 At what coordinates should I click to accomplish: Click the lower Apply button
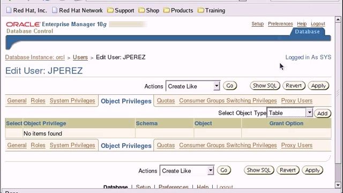(x=312, y=170)
